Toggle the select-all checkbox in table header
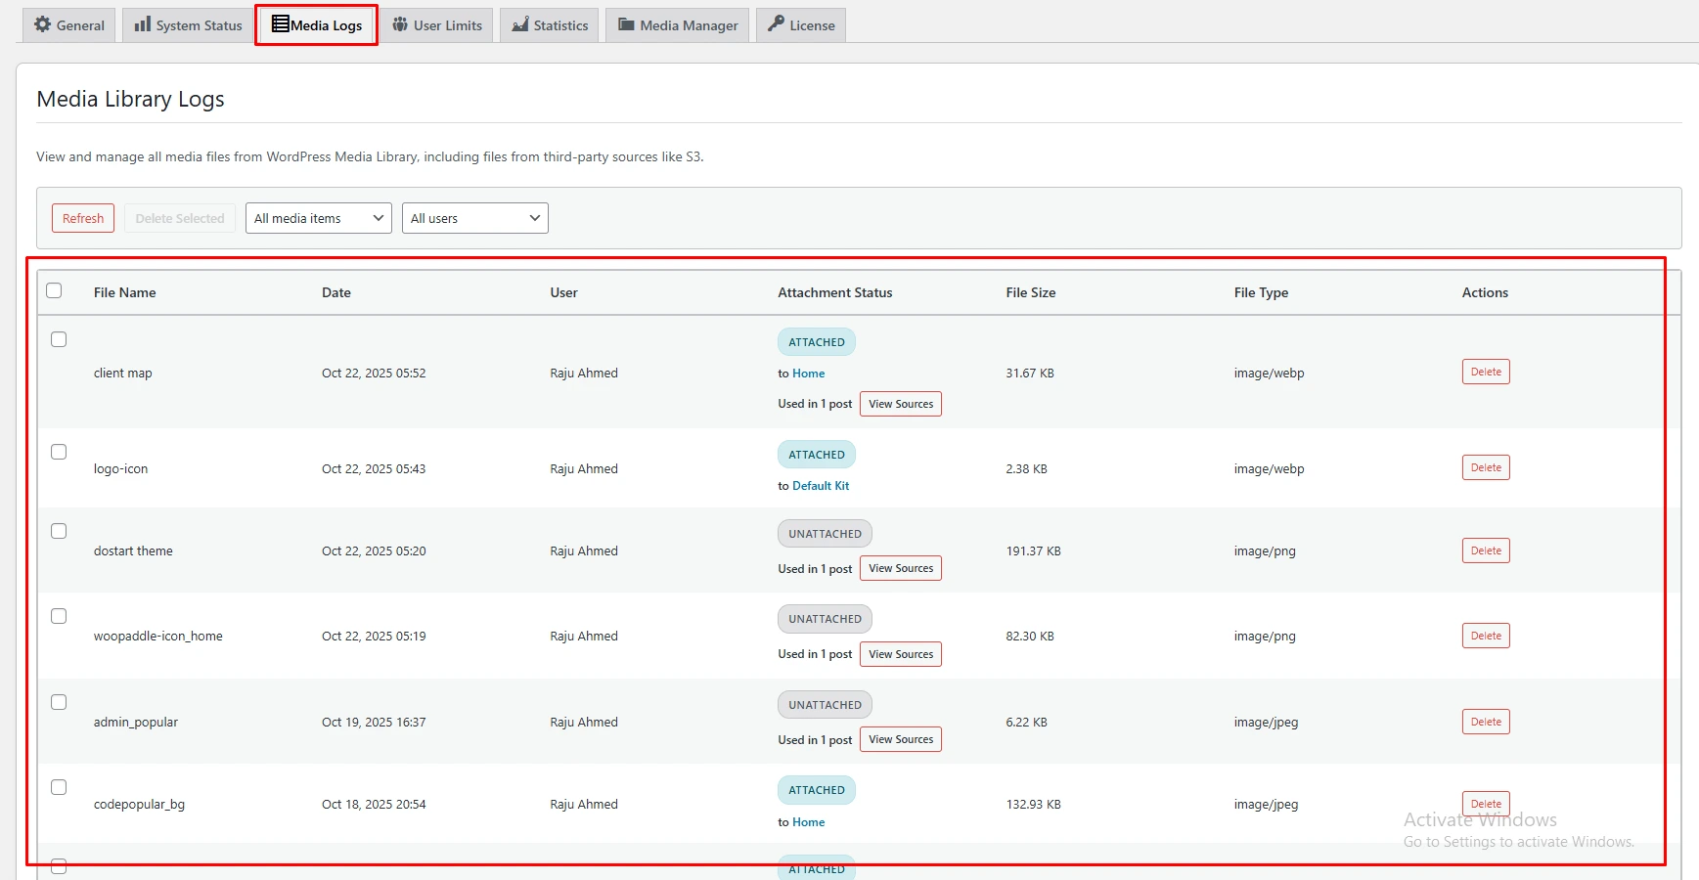The height and width of the screenshot is (880, 1699). click(x=54, y=290)
